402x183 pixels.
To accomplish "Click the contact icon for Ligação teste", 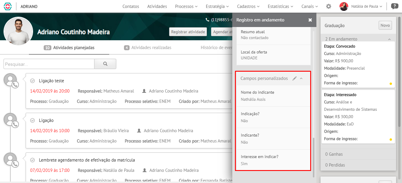I will click(11, 81).
